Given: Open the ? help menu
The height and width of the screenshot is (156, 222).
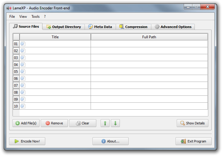Looking at the screenshot, I should tap(45, 17).
